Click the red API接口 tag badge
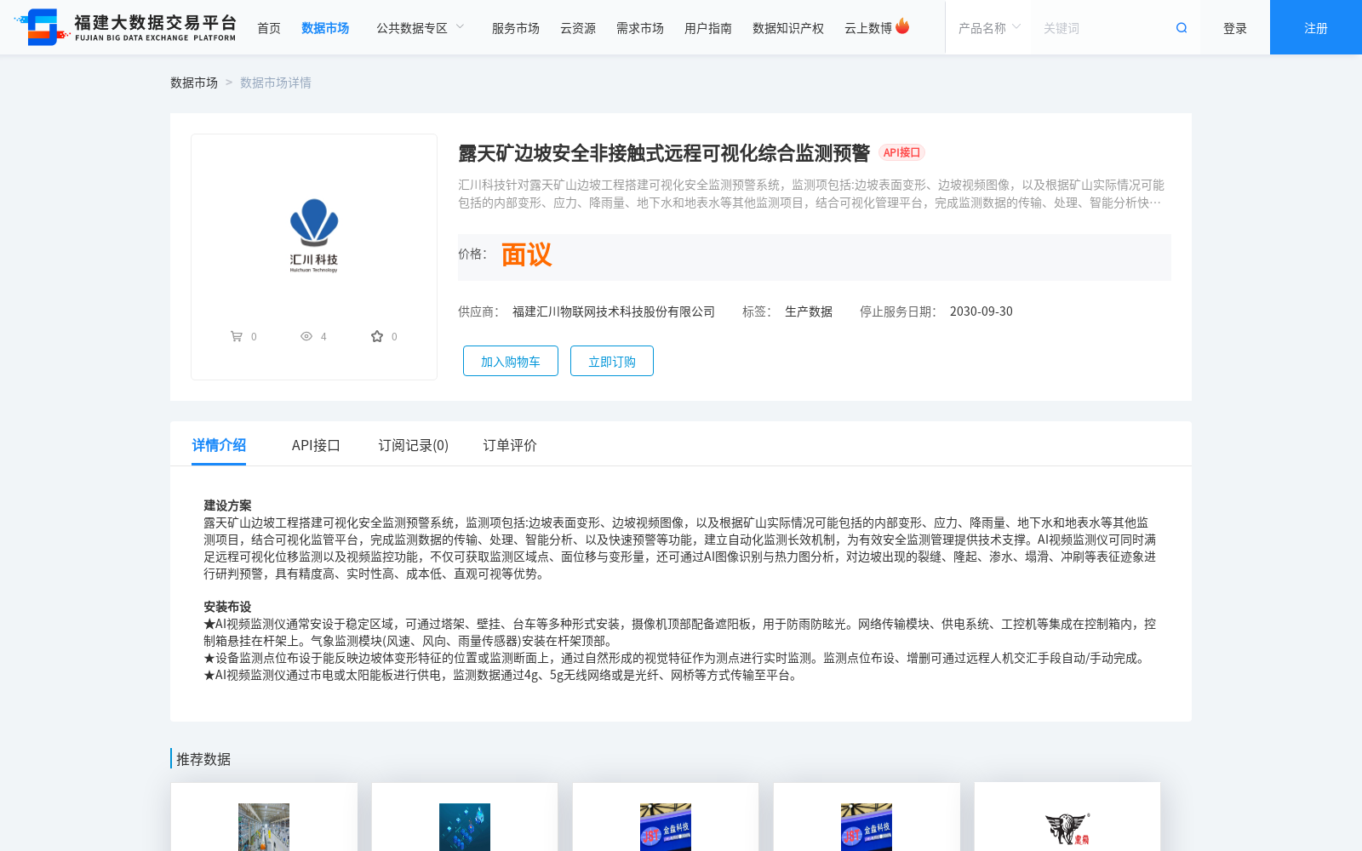 tap(901, 152)
